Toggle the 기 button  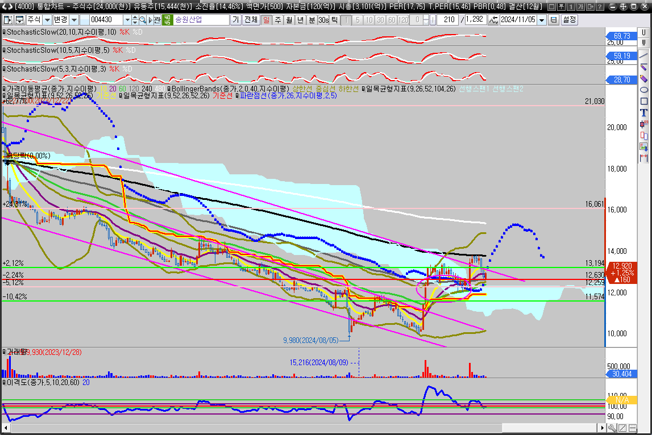click(x=236, y=19)
